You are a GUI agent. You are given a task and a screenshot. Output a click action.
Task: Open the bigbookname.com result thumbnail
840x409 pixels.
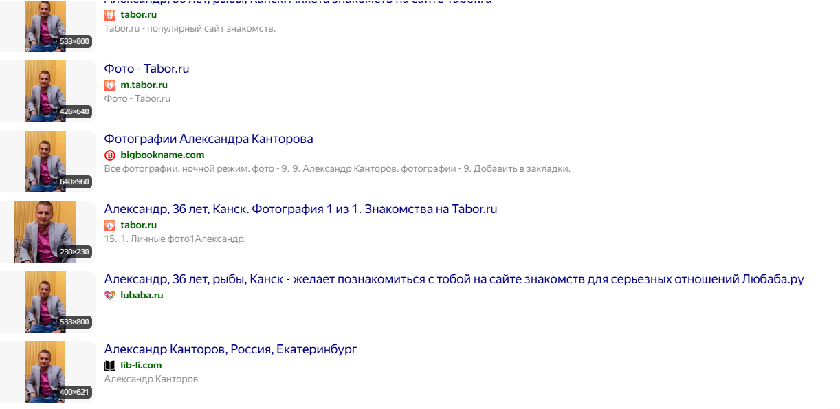coord(45,162)
